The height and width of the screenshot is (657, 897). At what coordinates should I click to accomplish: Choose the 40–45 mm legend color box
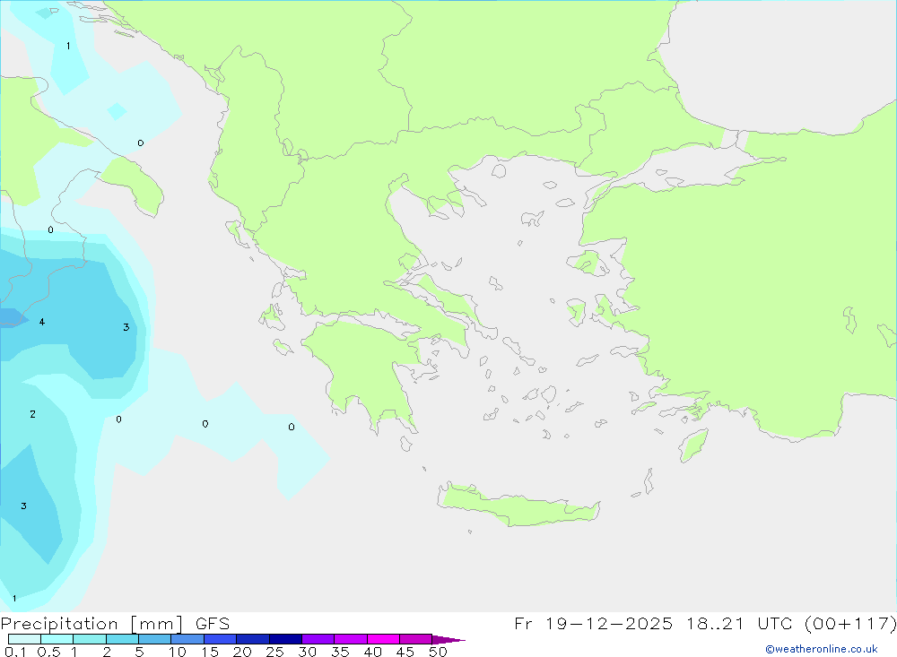click(383, 639)
